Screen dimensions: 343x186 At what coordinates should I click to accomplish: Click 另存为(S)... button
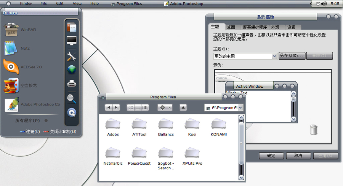[292, 56]
